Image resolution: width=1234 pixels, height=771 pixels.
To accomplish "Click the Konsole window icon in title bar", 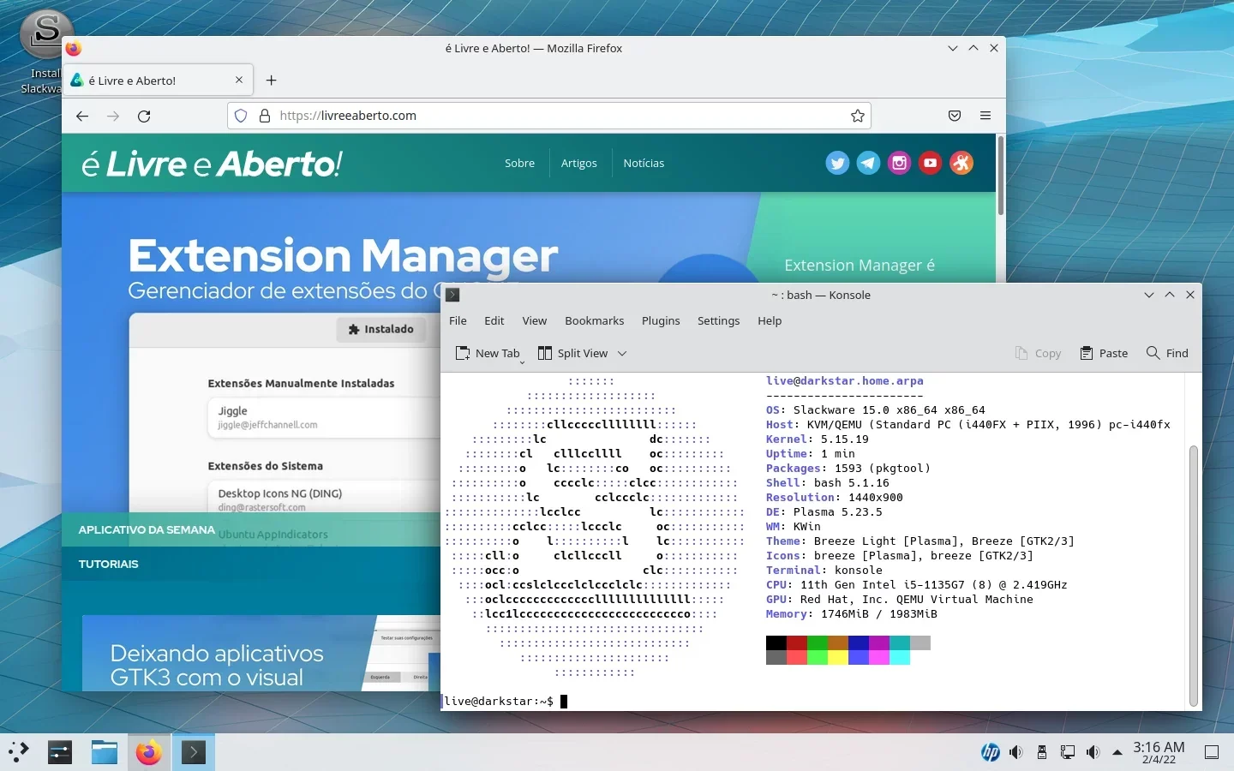I will click(x=453, y=295).
